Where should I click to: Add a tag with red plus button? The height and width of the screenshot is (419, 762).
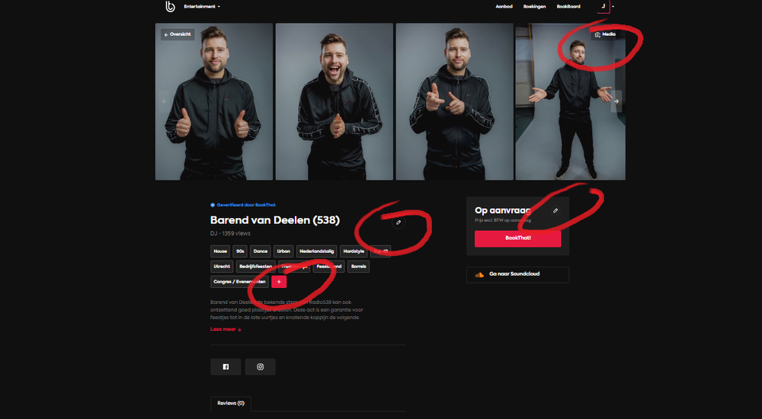click(279, 282)
